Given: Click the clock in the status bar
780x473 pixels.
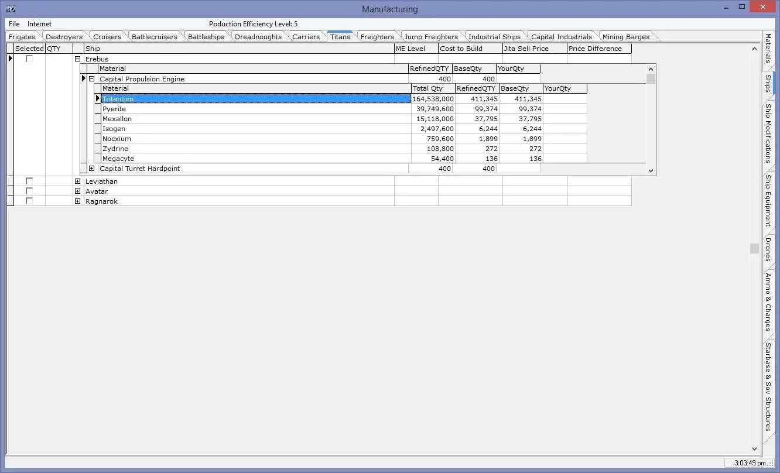Looking at the screenshot, I should click(x=750, y=463).
